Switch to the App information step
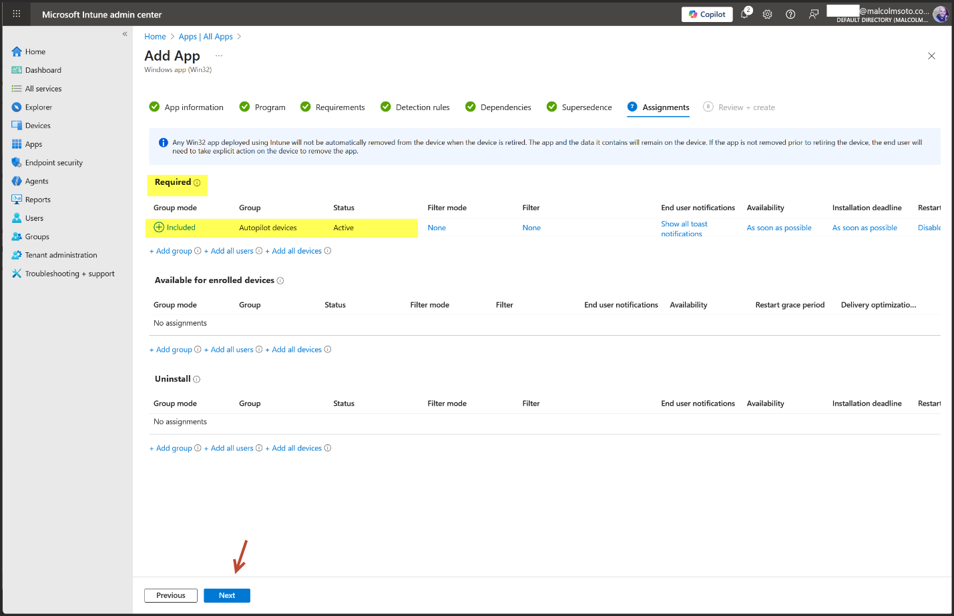 pos(194,107)
